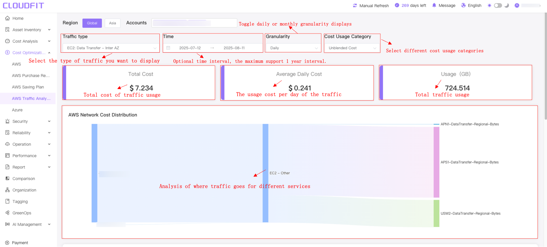Click the page vertical scrollbar
This screenshot has width=547, height=247.
point(545,65)
